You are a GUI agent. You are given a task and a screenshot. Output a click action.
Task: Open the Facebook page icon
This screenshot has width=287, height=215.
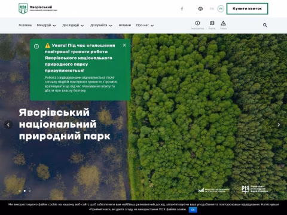point(182,8)
